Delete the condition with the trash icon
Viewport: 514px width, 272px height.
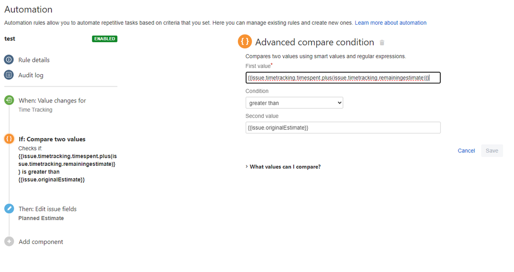click(x=382, y=43)
